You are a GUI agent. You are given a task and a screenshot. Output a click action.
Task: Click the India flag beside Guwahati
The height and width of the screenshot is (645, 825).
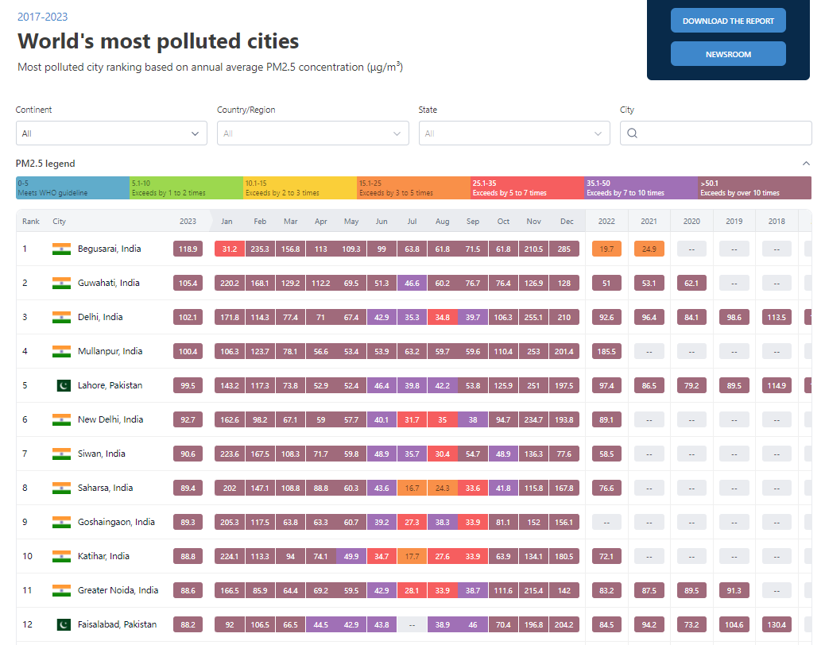tap(61, 284)
